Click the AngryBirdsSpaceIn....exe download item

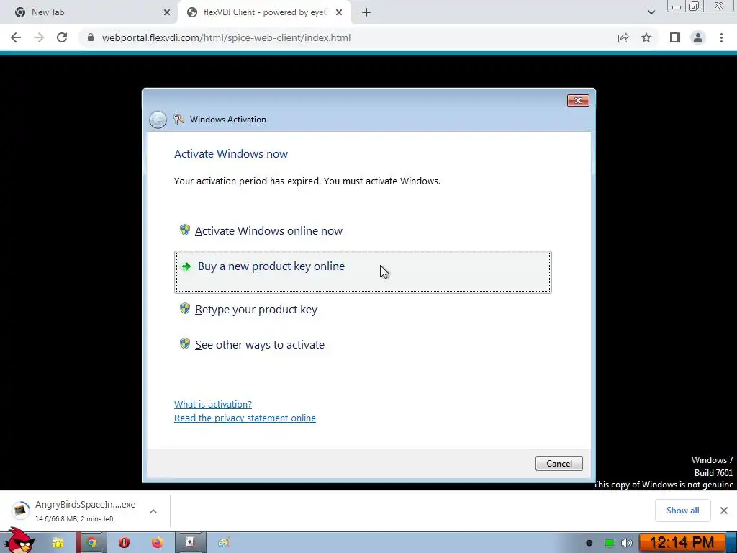pos(74,511)
